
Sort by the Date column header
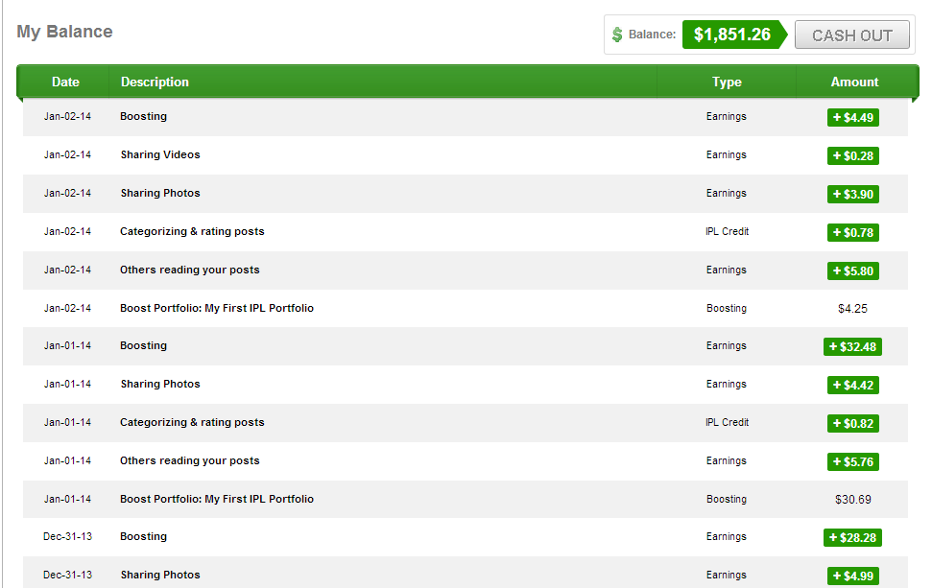[x=65, y=82]
